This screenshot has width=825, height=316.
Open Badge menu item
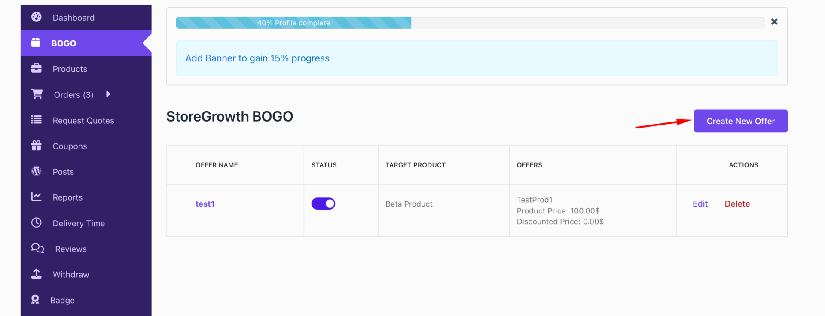click(x=86, y=301)
